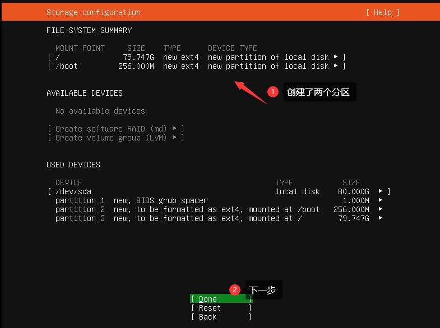Screen dimensions: 440x328
Task: Open Create software RAID (md) option
Action: [x=115, y=129]
